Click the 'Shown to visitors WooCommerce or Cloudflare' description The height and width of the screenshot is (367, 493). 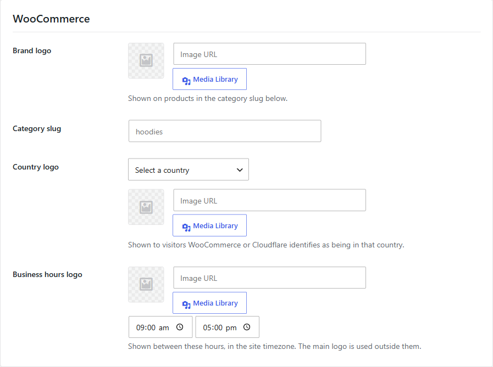(x=266, y=245)
